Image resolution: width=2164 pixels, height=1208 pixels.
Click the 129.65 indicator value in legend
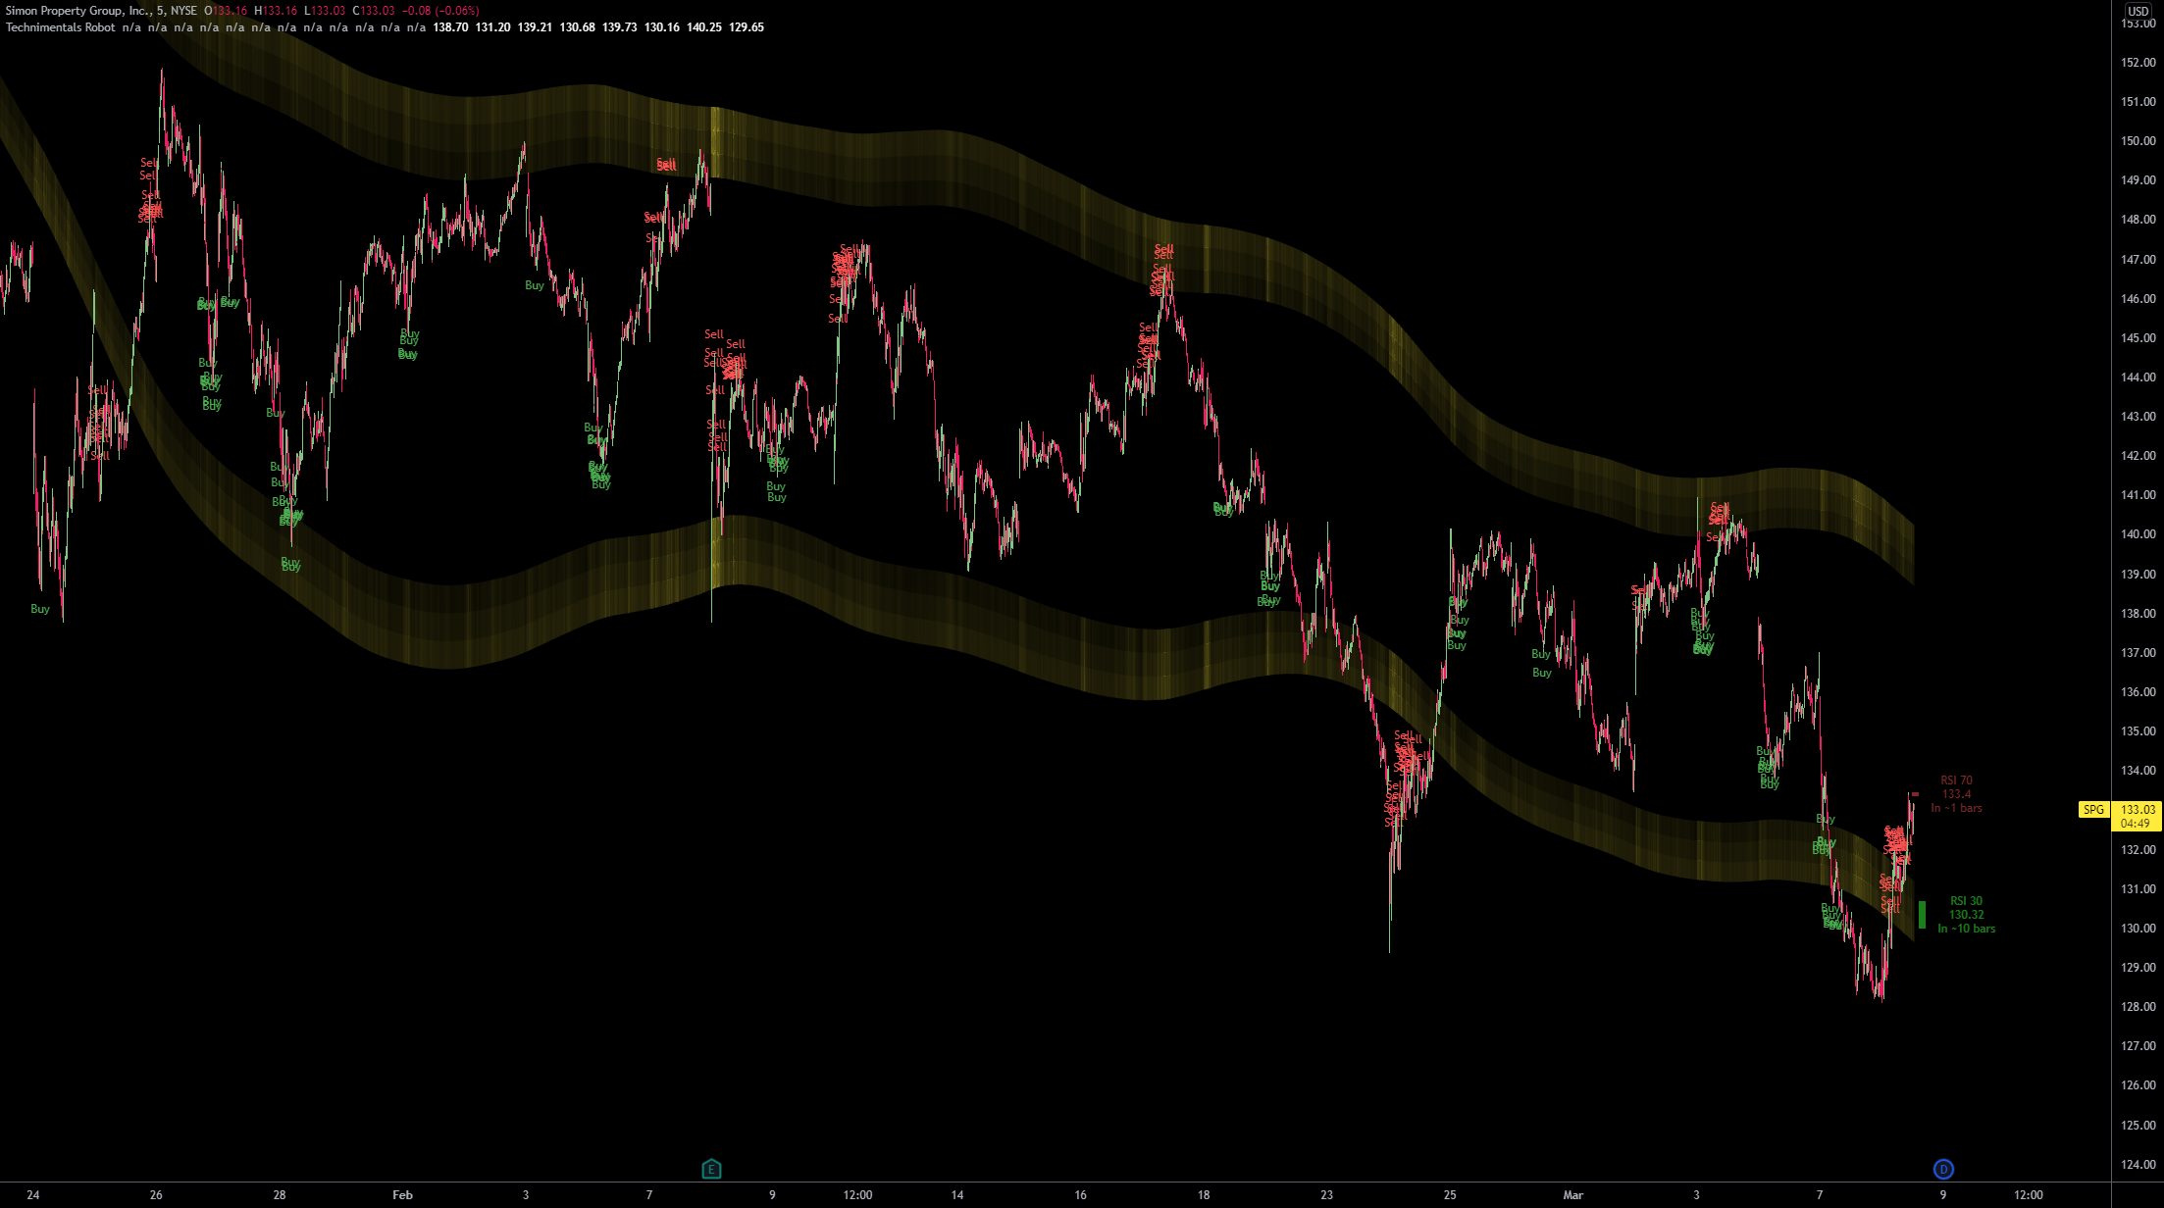pyautogui.click(x=747, y=27)
